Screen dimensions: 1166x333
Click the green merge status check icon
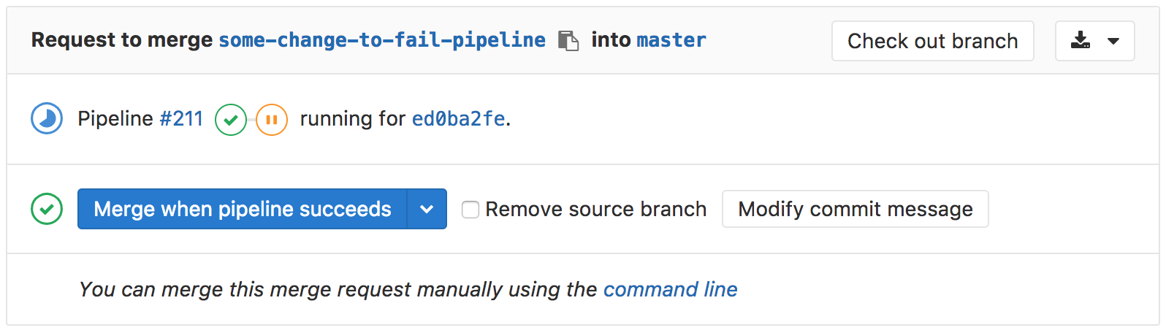[x=47, y=210]
